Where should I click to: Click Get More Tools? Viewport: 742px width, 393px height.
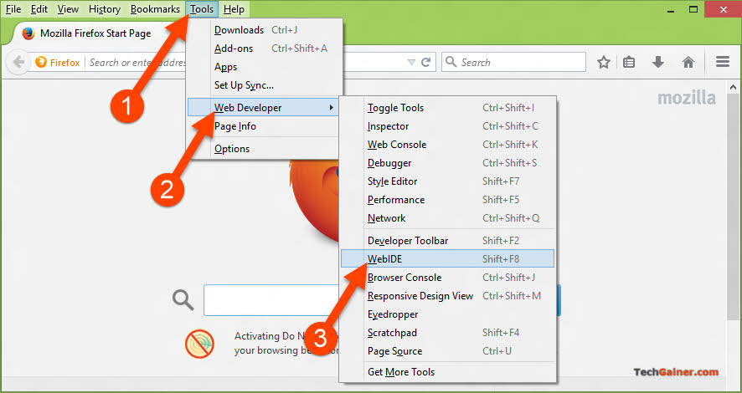point(448,372)
